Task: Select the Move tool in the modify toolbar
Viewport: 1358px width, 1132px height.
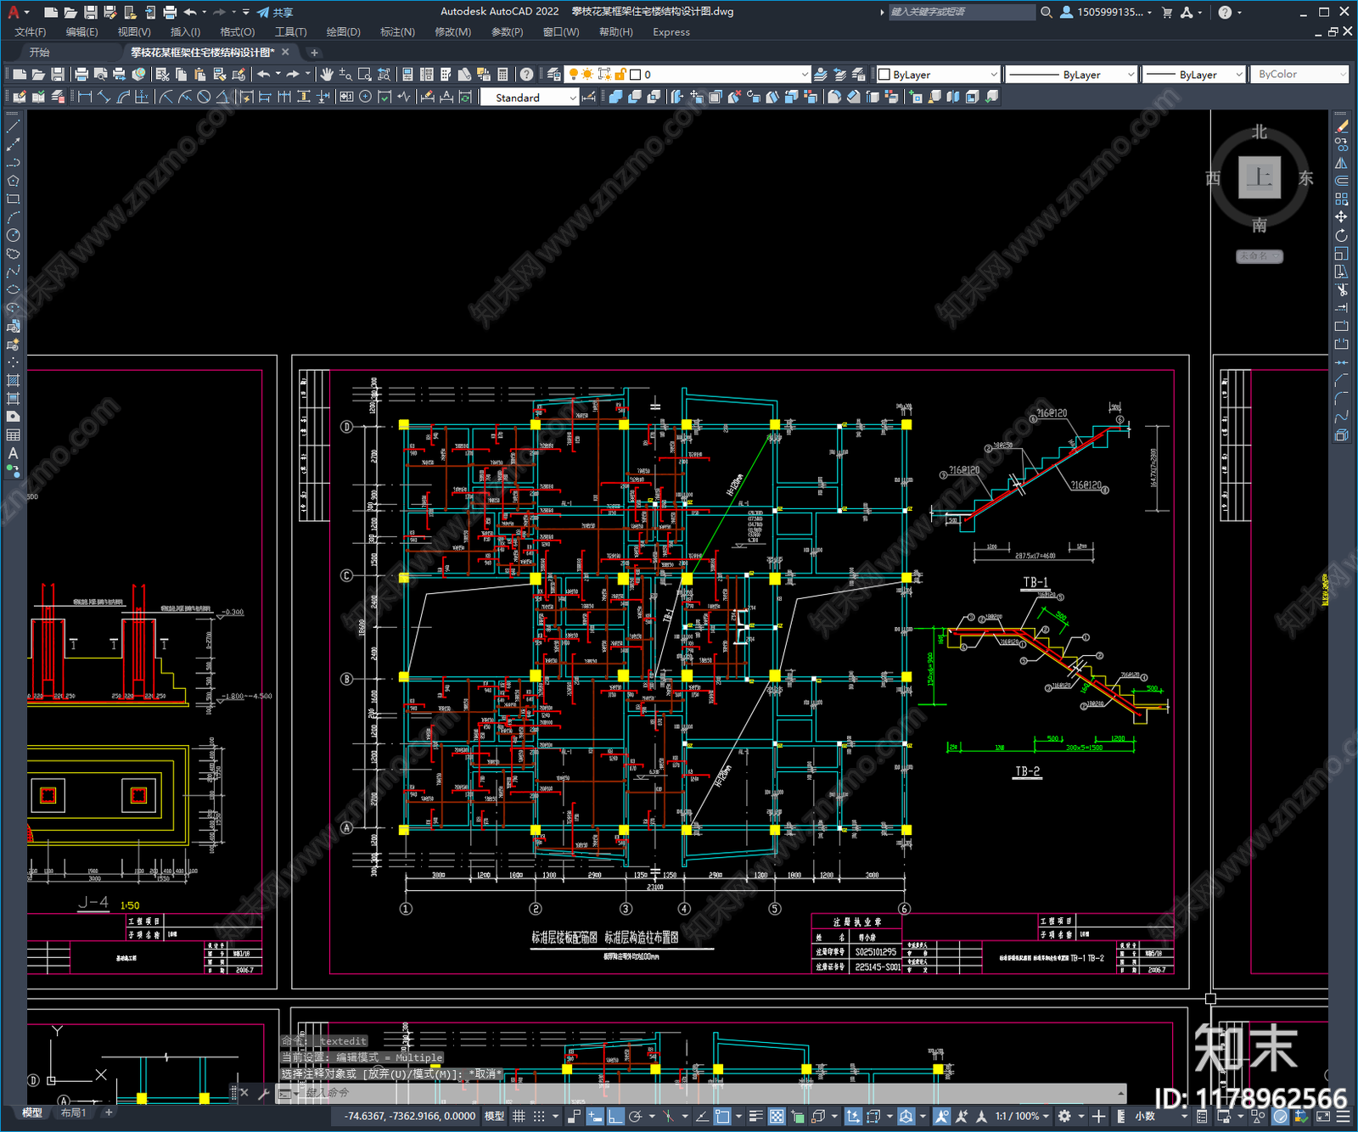Action: 1341,217
